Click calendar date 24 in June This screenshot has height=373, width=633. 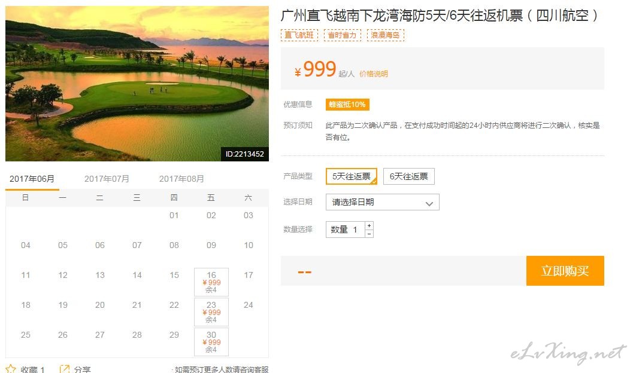coord(249,305)
